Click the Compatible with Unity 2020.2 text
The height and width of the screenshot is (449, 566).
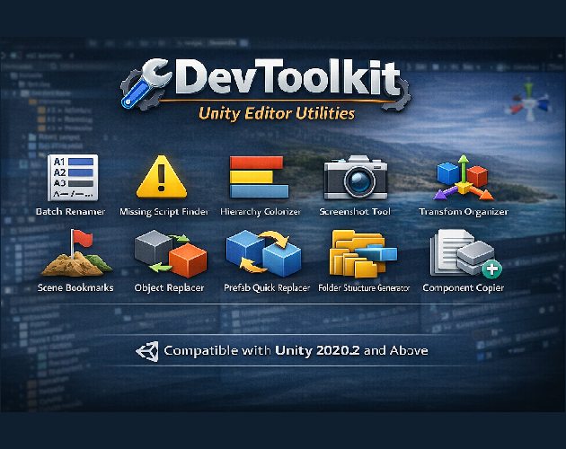tap(296, 351)
